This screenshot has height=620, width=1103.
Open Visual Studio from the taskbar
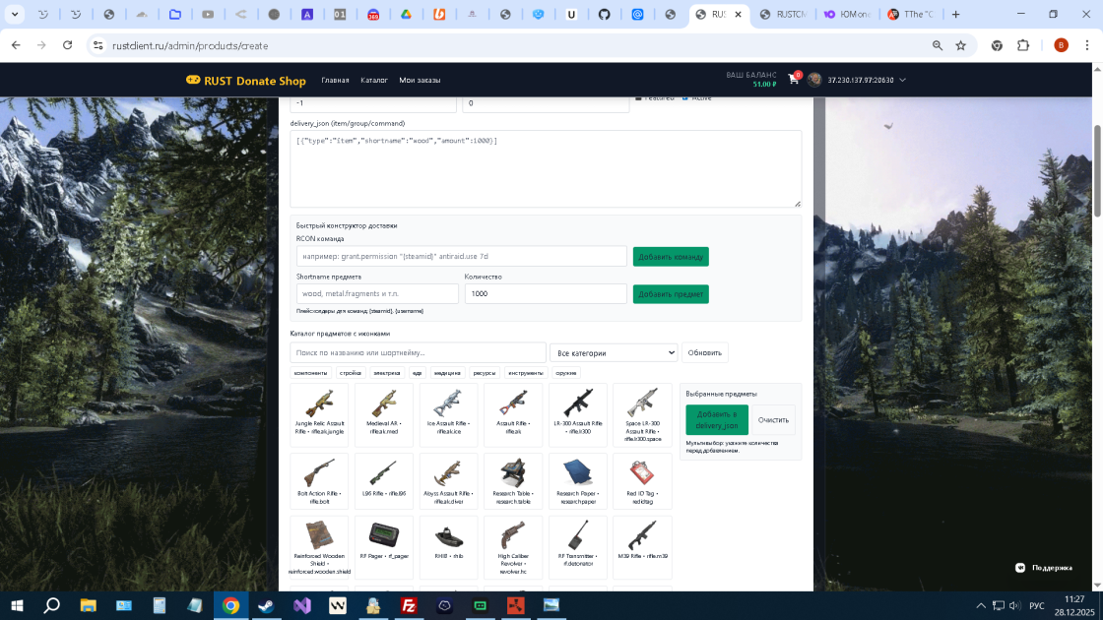click(302, 605)
